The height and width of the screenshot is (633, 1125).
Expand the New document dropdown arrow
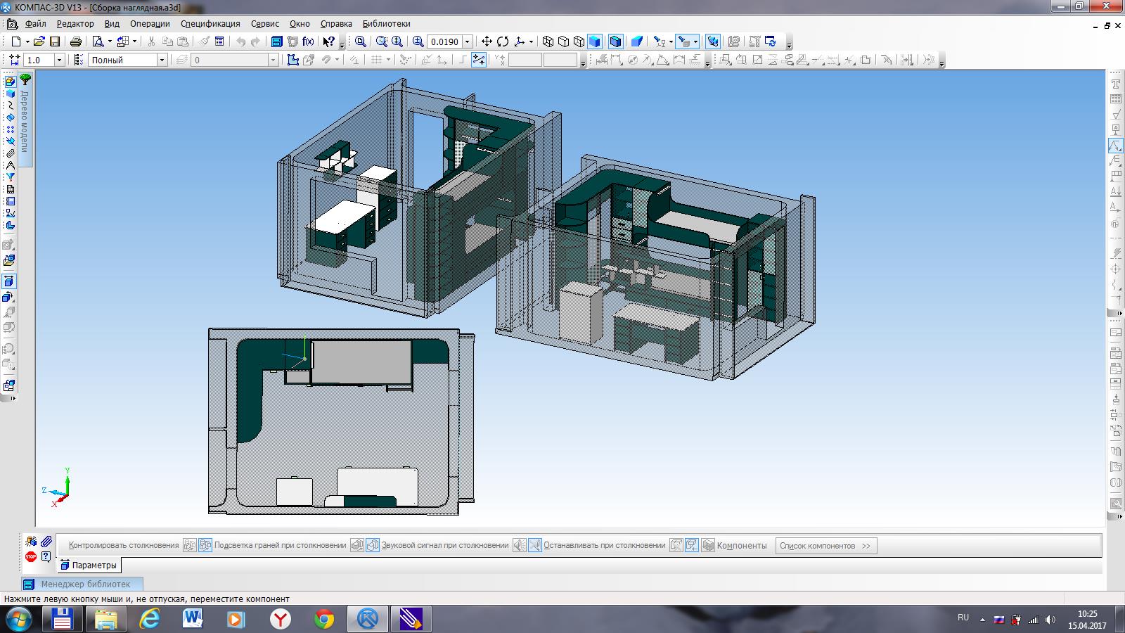[27, 41]
